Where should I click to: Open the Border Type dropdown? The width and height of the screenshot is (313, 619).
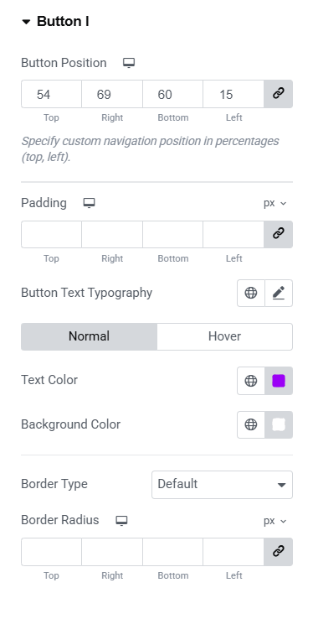click(222, 485)
